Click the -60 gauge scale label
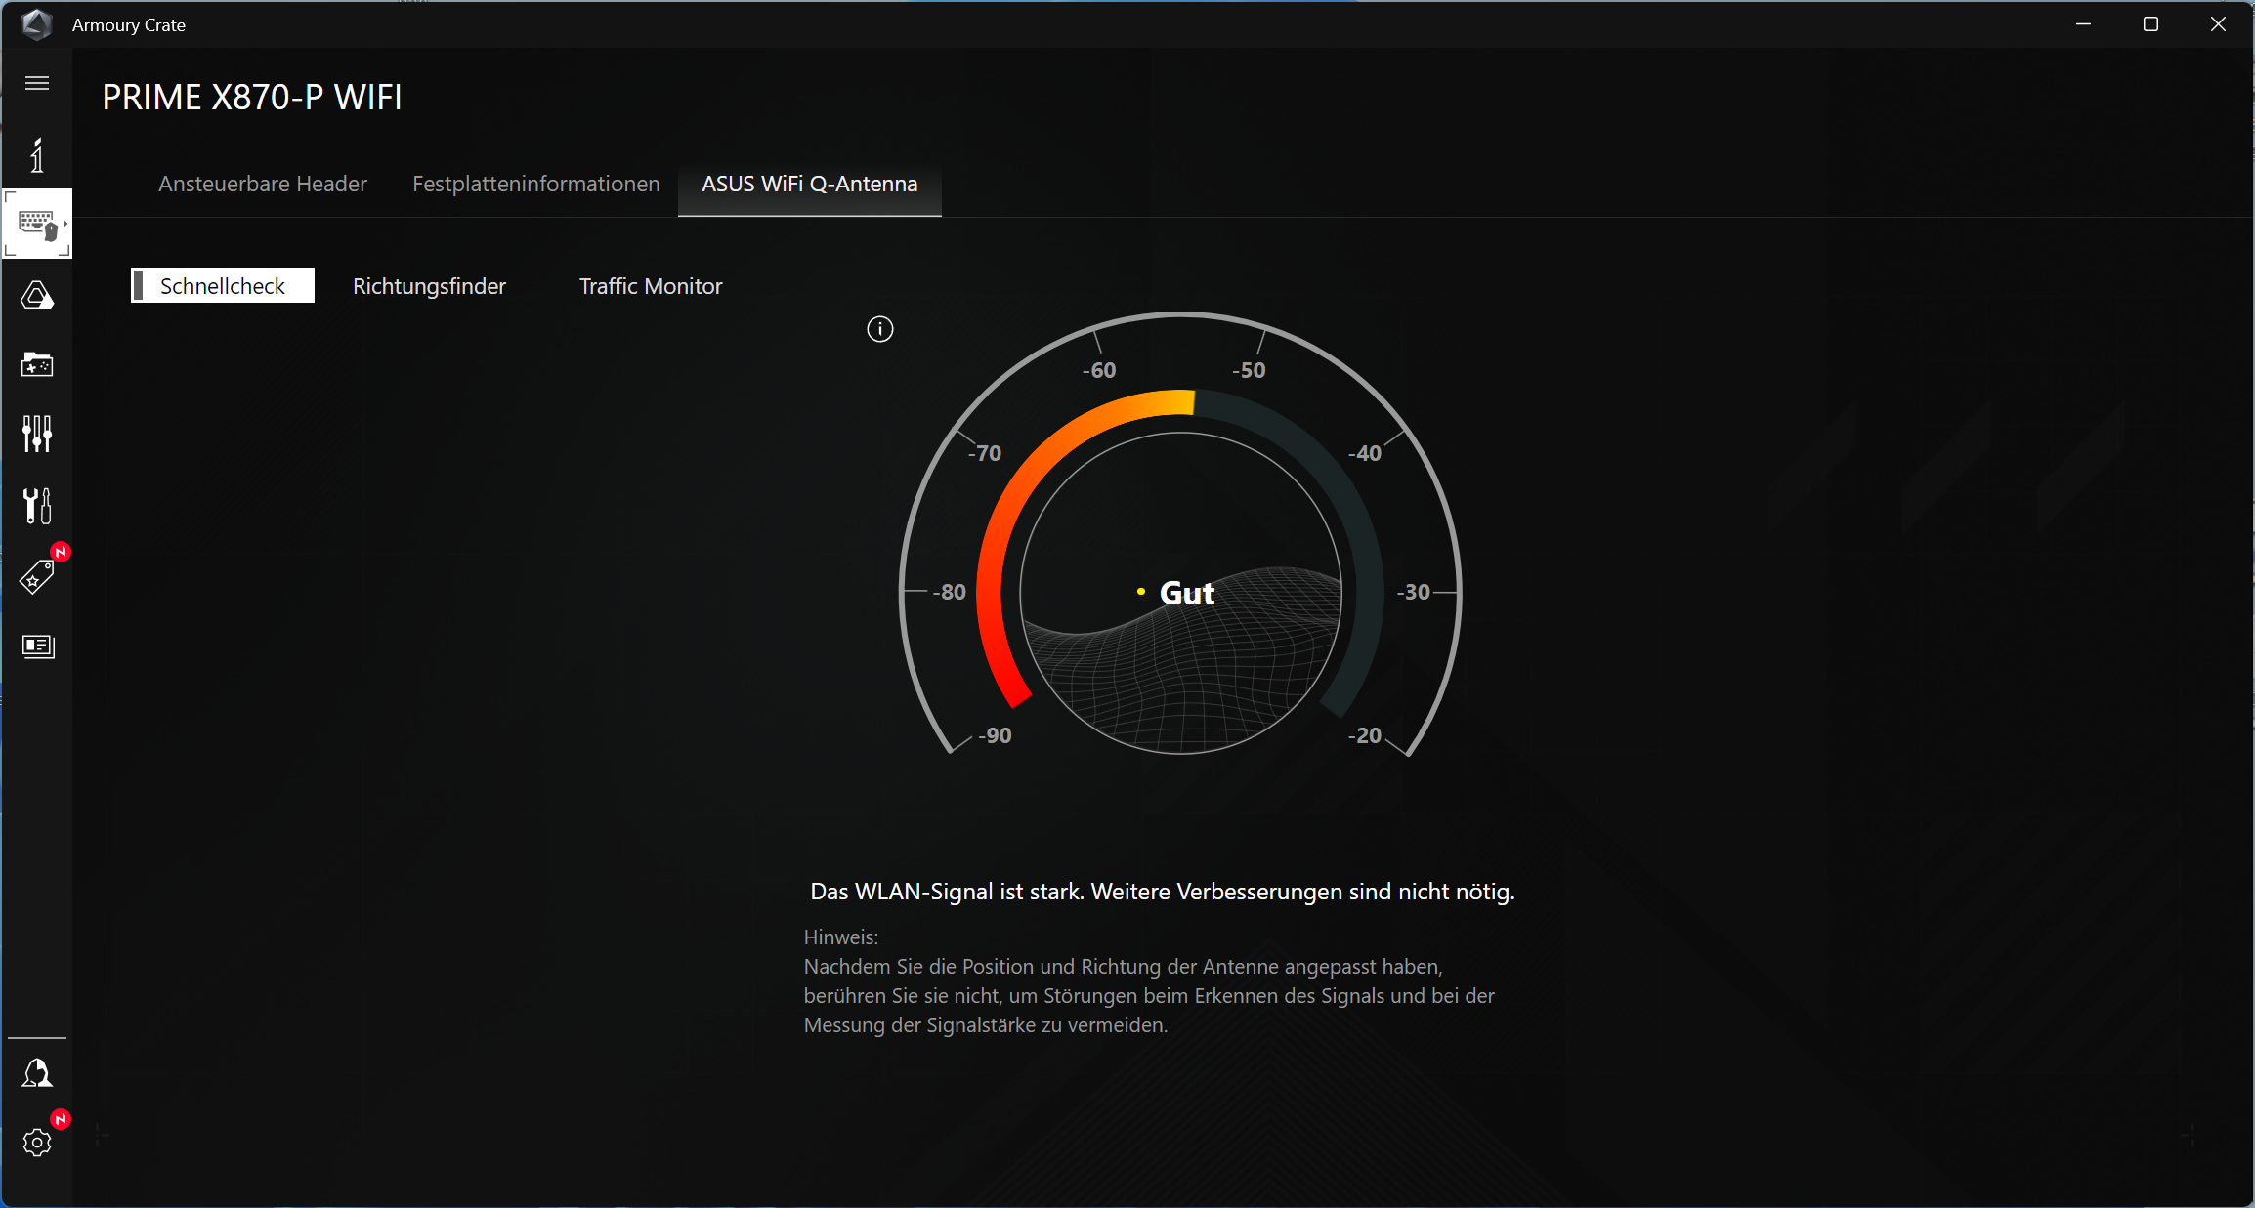This screenshot has height=1208, width=2255. [1099, 370]
